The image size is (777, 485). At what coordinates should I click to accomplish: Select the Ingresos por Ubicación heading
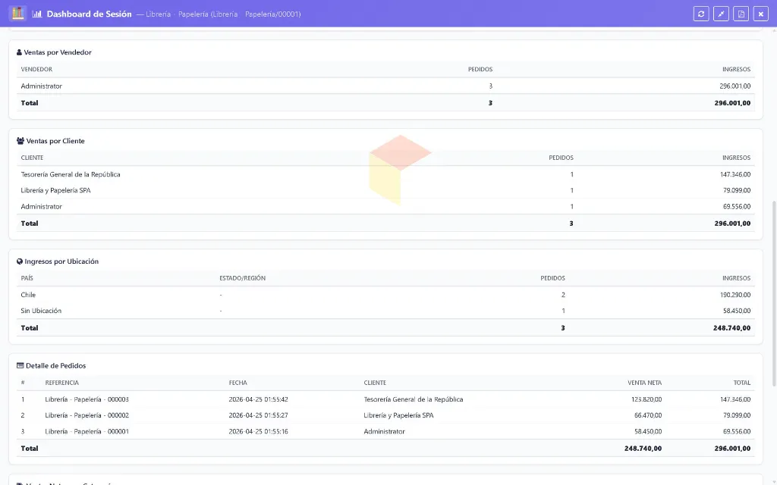(x=61, y=261)
